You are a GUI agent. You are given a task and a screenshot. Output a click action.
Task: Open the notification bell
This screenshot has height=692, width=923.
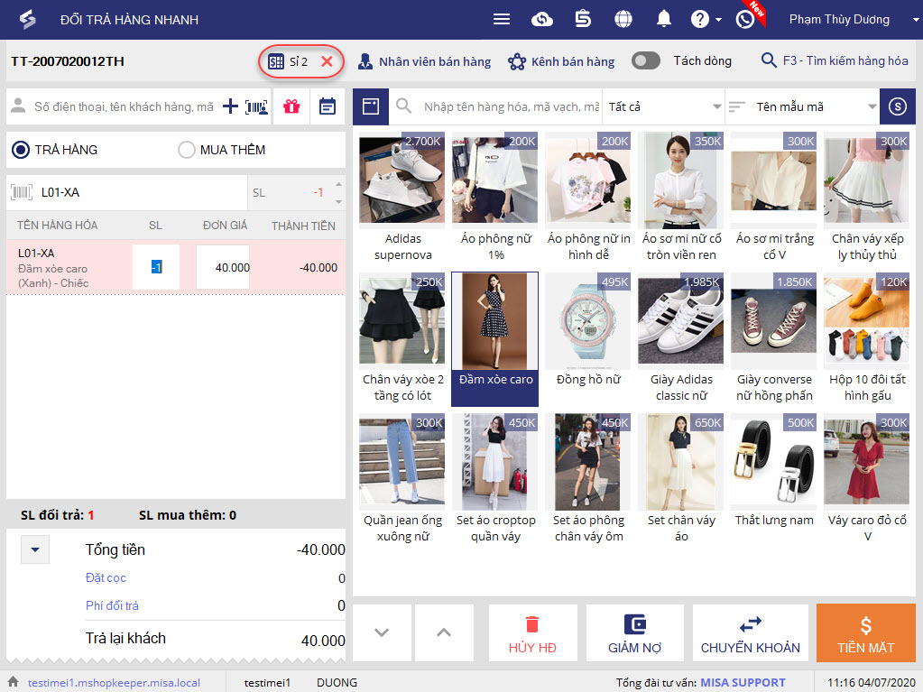pos(664,19)
